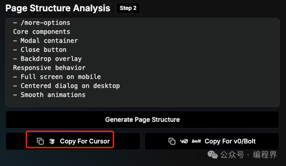Click the copy icon beside Copy For Cursor
Viewport: 286px width, 166px height.
[40, 141]
